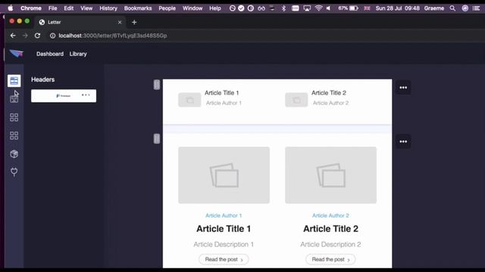This screenshot has height=272, width=485.
Task: Select the header template thumbnail
Action: coord(64,96)
